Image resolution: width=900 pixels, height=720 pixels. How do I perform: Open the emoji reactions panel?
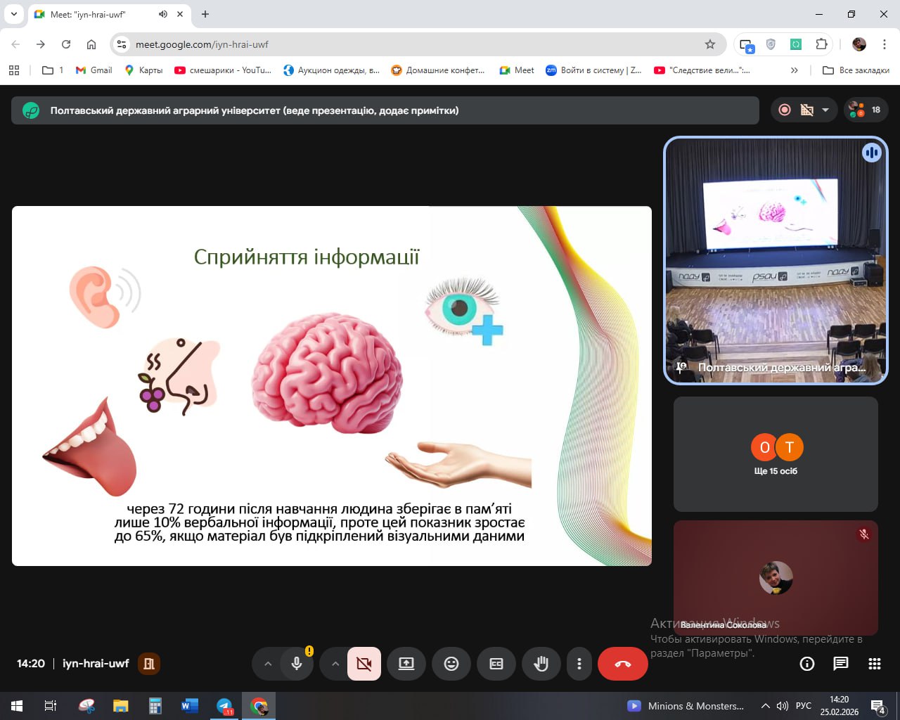451,664
